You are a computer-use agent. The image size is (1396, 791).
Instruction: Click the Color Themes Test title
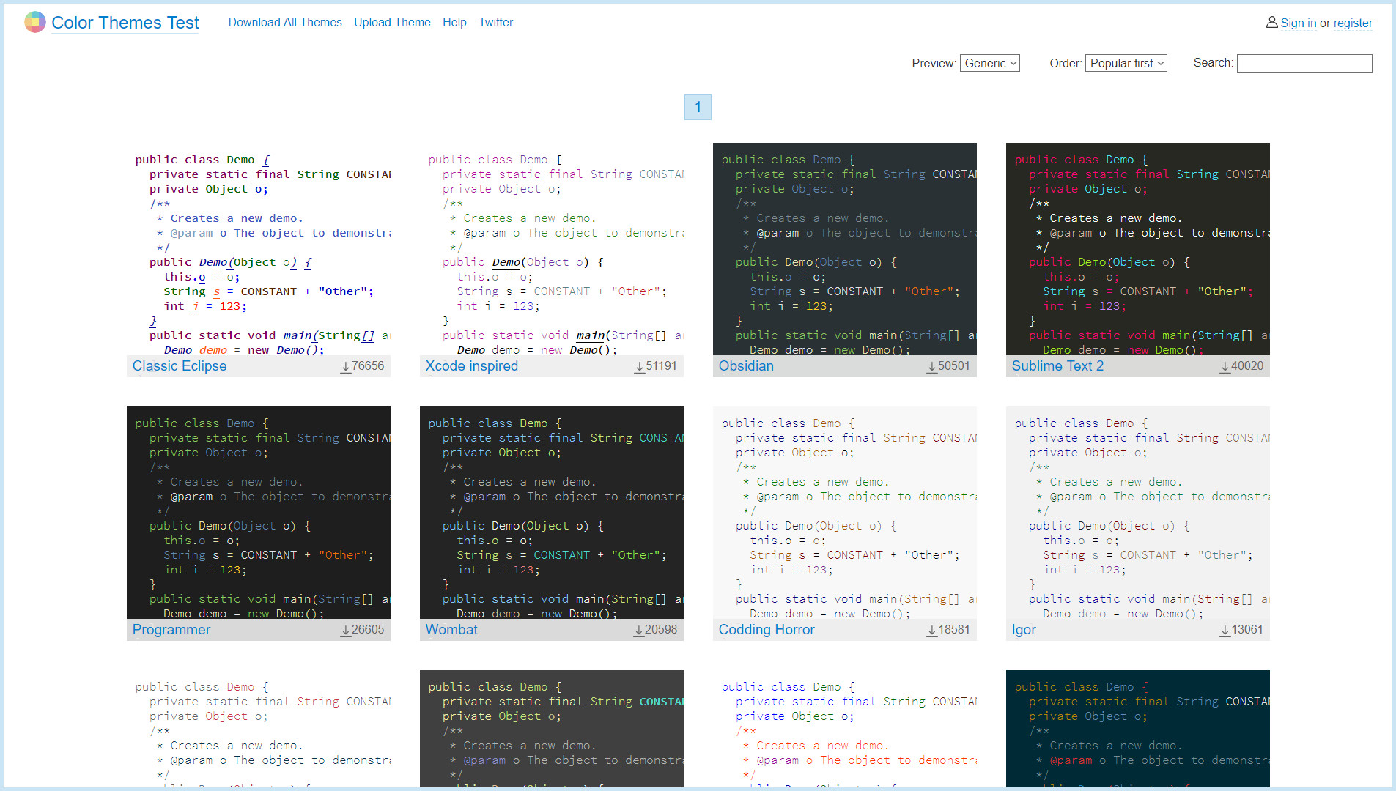(x=125, y=23)
